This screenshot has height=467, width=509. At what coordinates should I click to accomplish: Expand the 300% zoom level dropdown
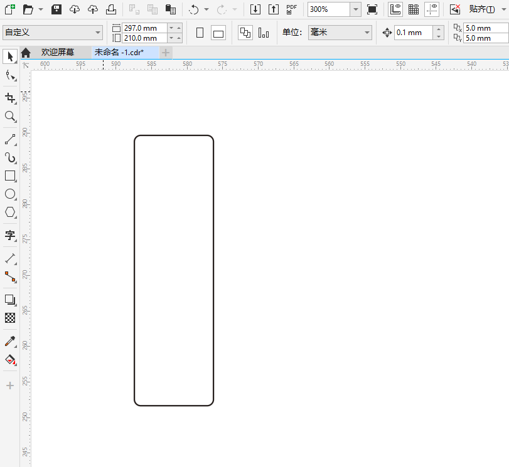(x=355, y=9)
